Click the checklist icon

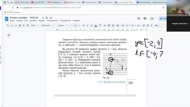coord(127,26)
